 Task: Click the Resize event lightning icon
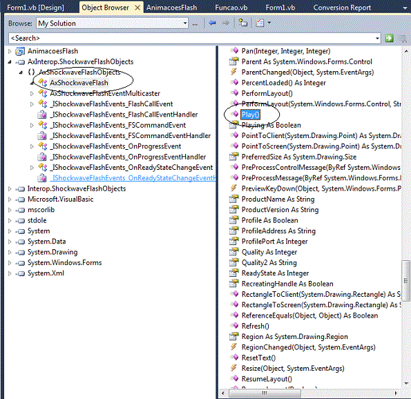coord(233,368)
